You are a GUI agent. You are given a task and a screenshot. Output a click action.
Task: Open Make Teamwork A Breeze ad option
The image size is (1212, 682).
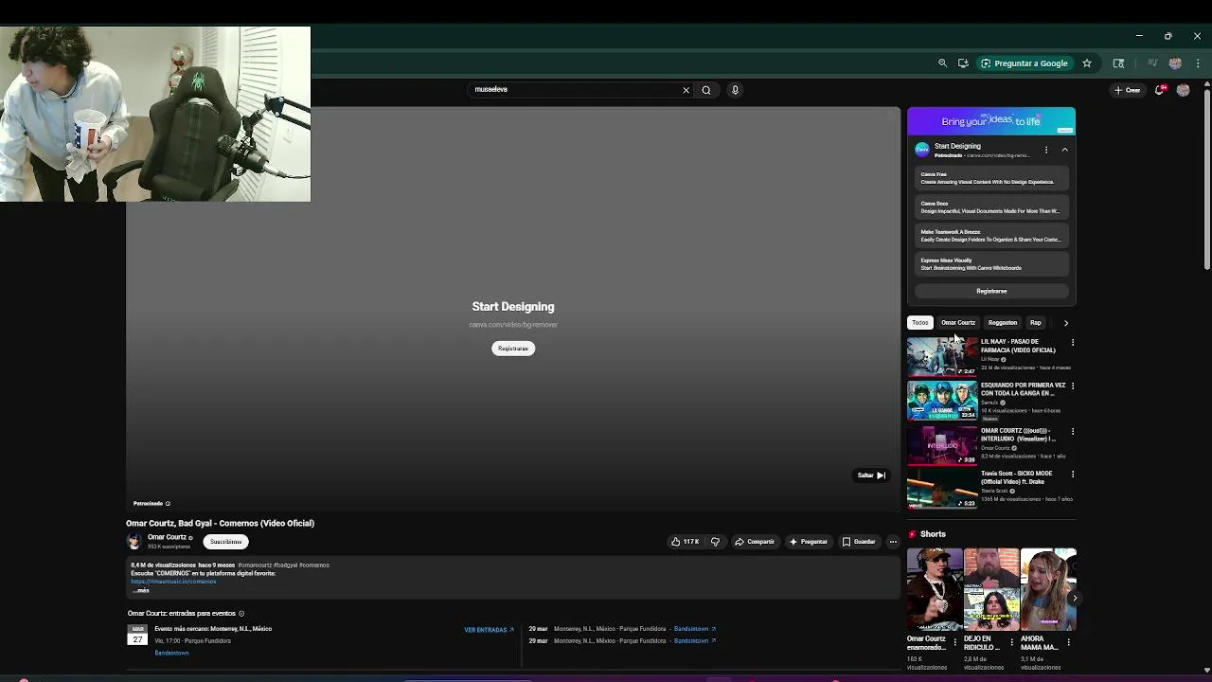click(x=991, y=236)
